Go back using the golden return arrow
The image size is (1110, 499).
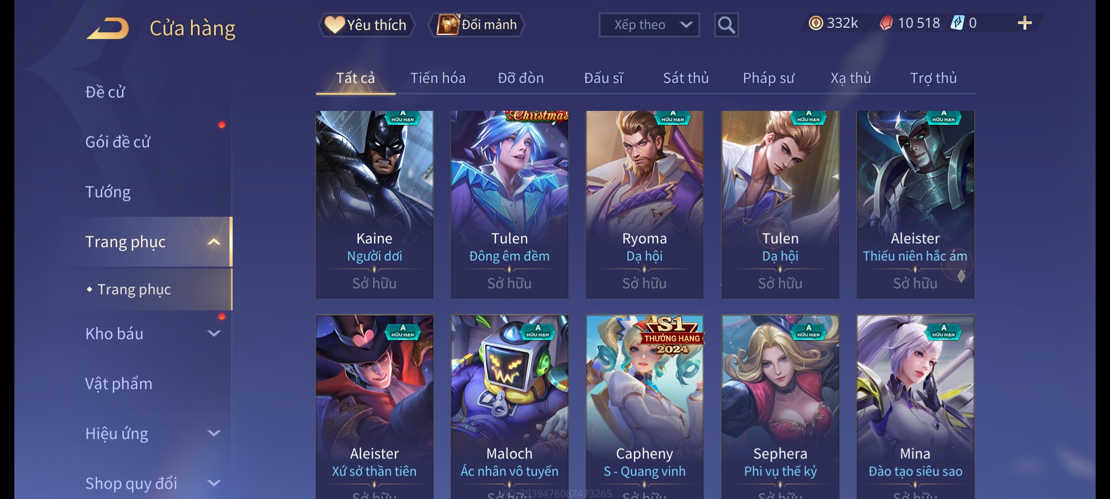[108, 29]
